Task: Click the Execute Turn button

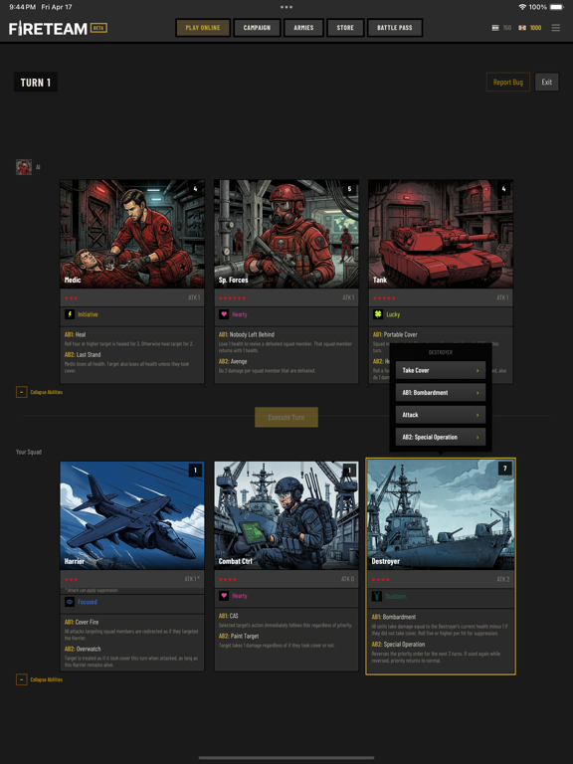Action: [286, 417]
